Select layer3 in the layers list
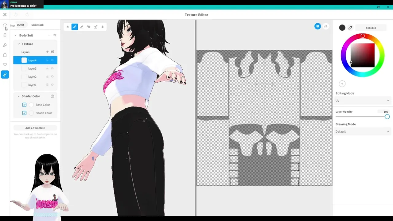The width and height of the screenshot is (393, 221). pyautogui.click(x=35, y=68)
